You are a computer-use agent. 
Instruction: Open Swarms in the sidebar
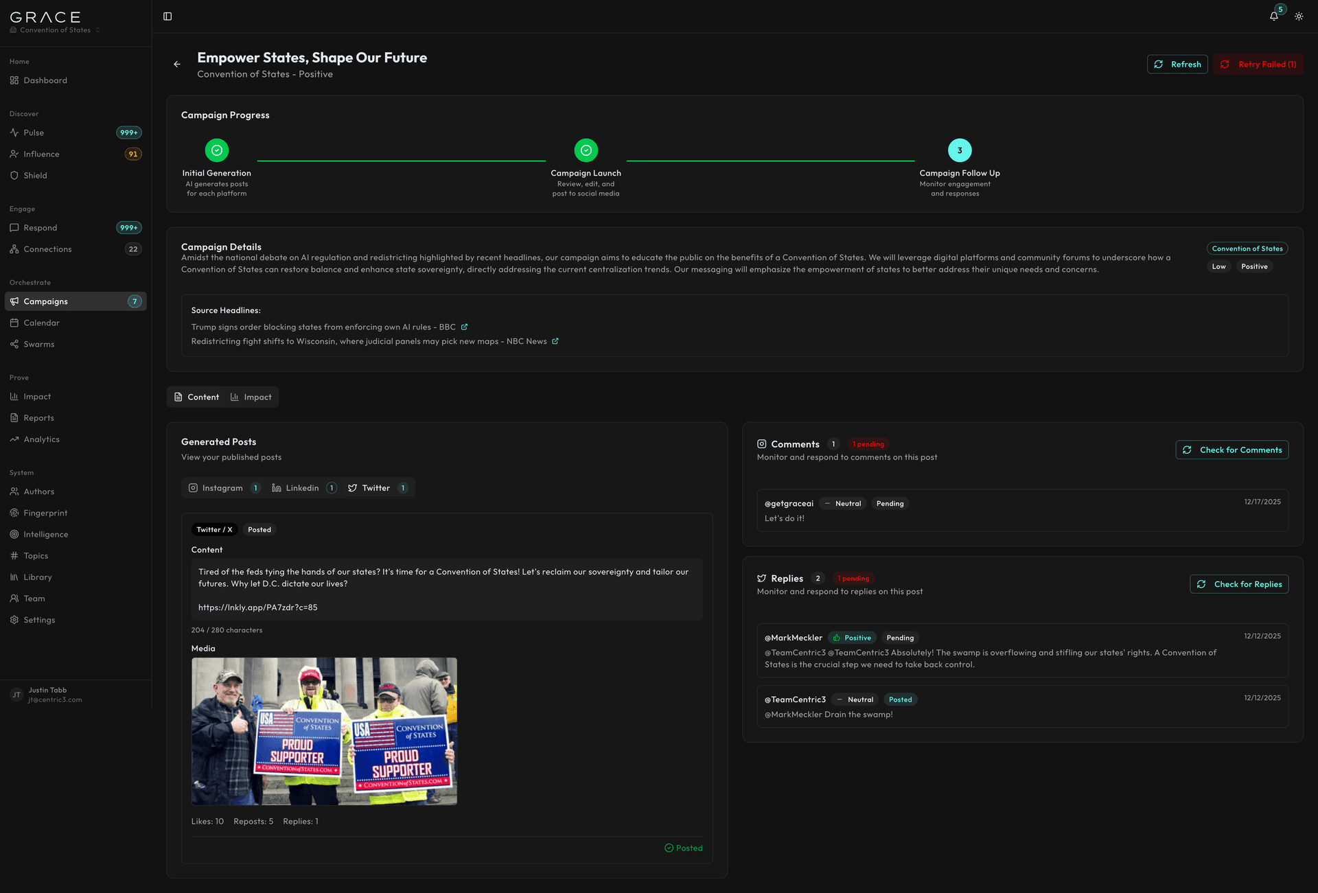pyautogui.click(x=38, y=345)
